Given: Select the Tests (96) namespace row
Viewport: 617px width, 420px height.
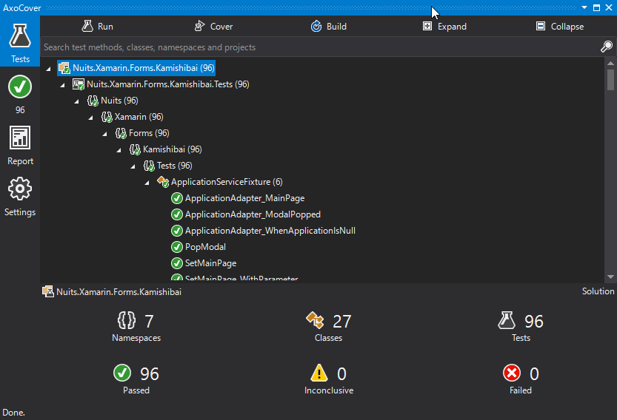Looking at the screenshot, I should tap(167, 166).
